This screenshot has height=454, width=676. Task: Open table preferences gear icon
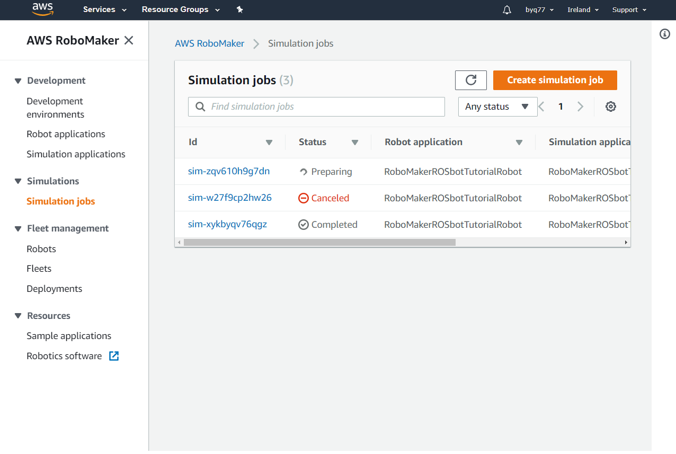point(611,106)
